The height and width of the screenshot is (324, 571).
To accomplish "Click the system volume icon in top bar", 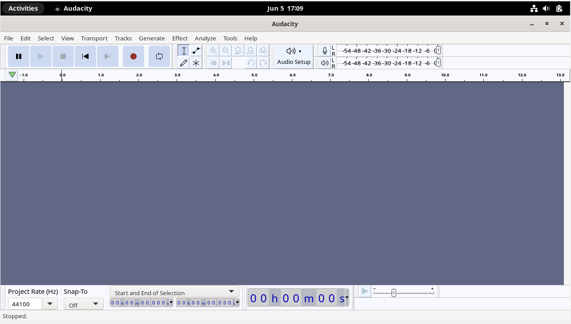I will pyautogui.click(x=547, y=8).
